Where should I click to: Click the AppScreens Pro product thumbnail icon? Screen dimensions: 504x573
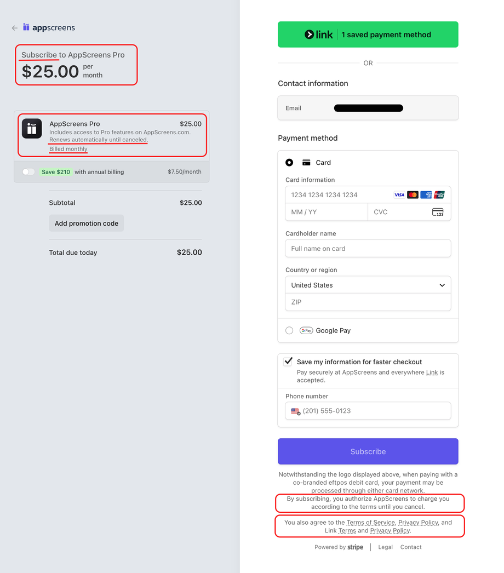[x=32, y=129]
